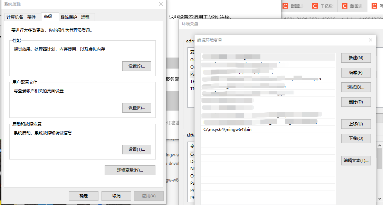Click the 编辑环境变量 title text
Image resolution: width=383 pixels, height=205 pixels.
210,40
